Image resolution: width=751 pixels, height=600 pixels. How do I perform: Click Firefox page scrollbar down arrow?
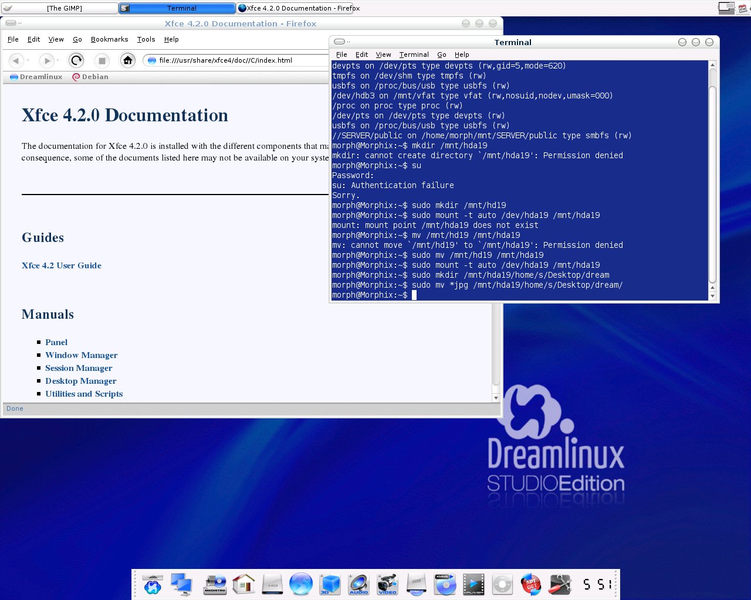(x=496, y=398)
